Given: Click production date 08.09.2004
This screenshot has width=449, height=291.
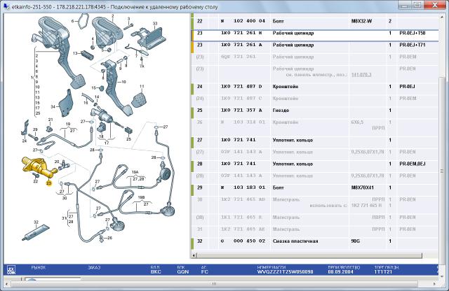Looking at the screenshot, I should click(340, 272).
